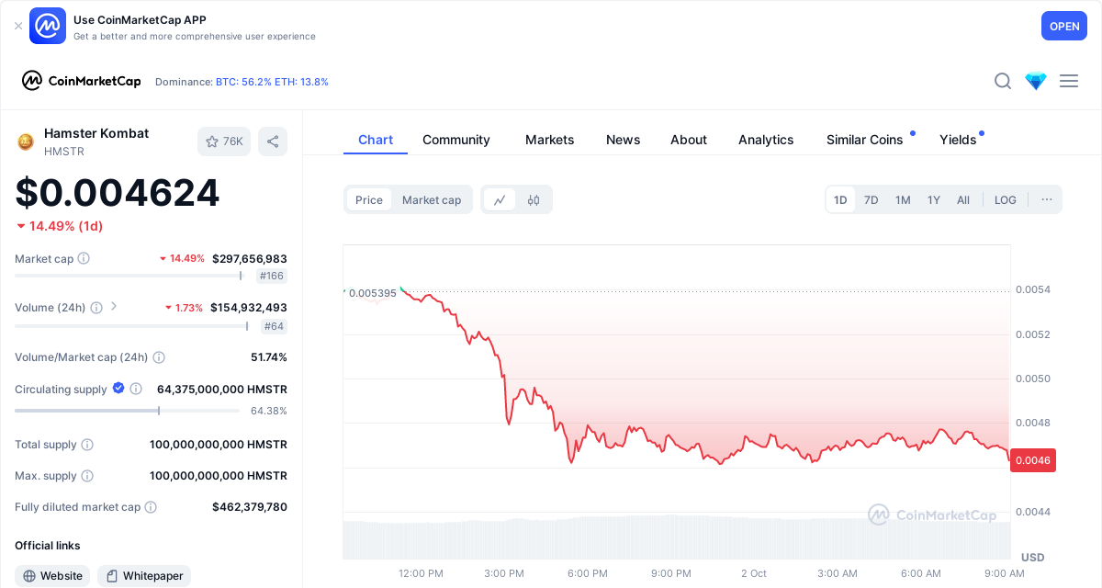Show Total supply info icon

tap(87, 445)
